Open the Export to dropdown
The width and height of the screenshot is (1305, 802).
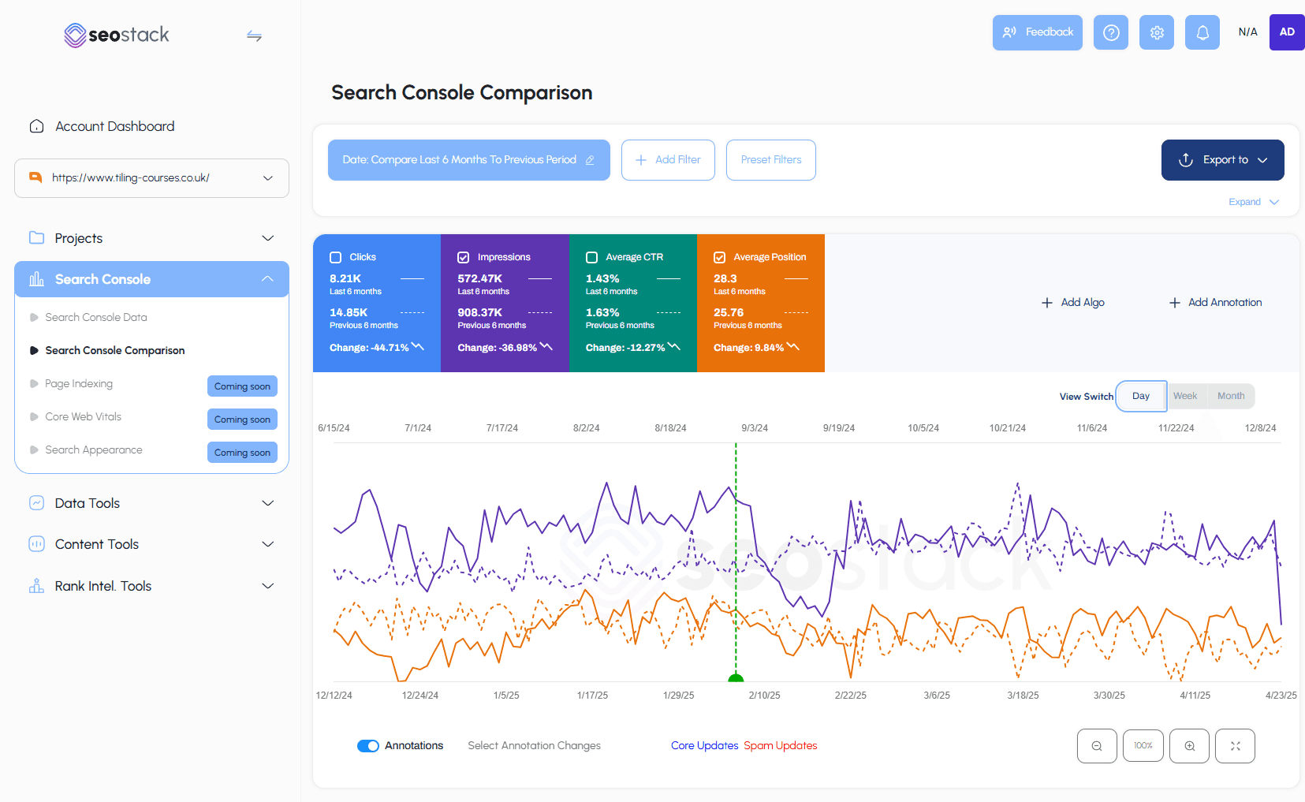coord(1222,159)
